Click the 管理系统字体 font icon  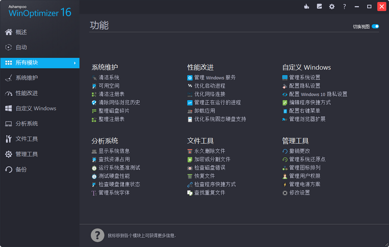tap(94, 193)
